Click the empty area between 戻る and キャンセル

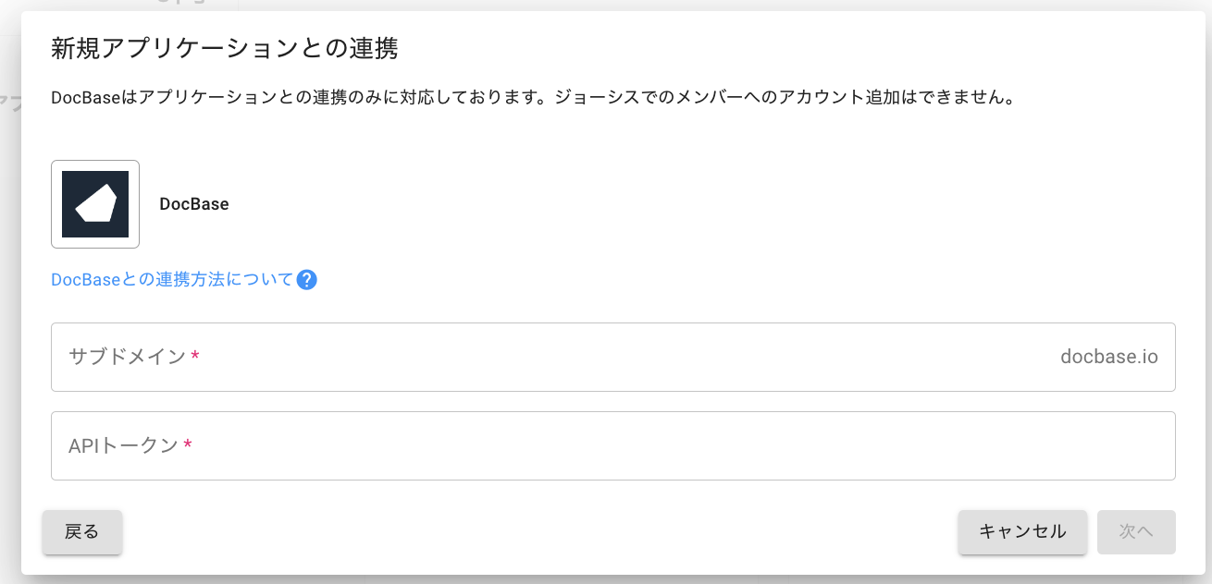point(537,532)
